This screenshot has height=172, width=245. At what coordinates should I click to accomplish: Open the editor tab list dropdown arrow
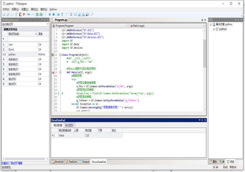(202, 20)
